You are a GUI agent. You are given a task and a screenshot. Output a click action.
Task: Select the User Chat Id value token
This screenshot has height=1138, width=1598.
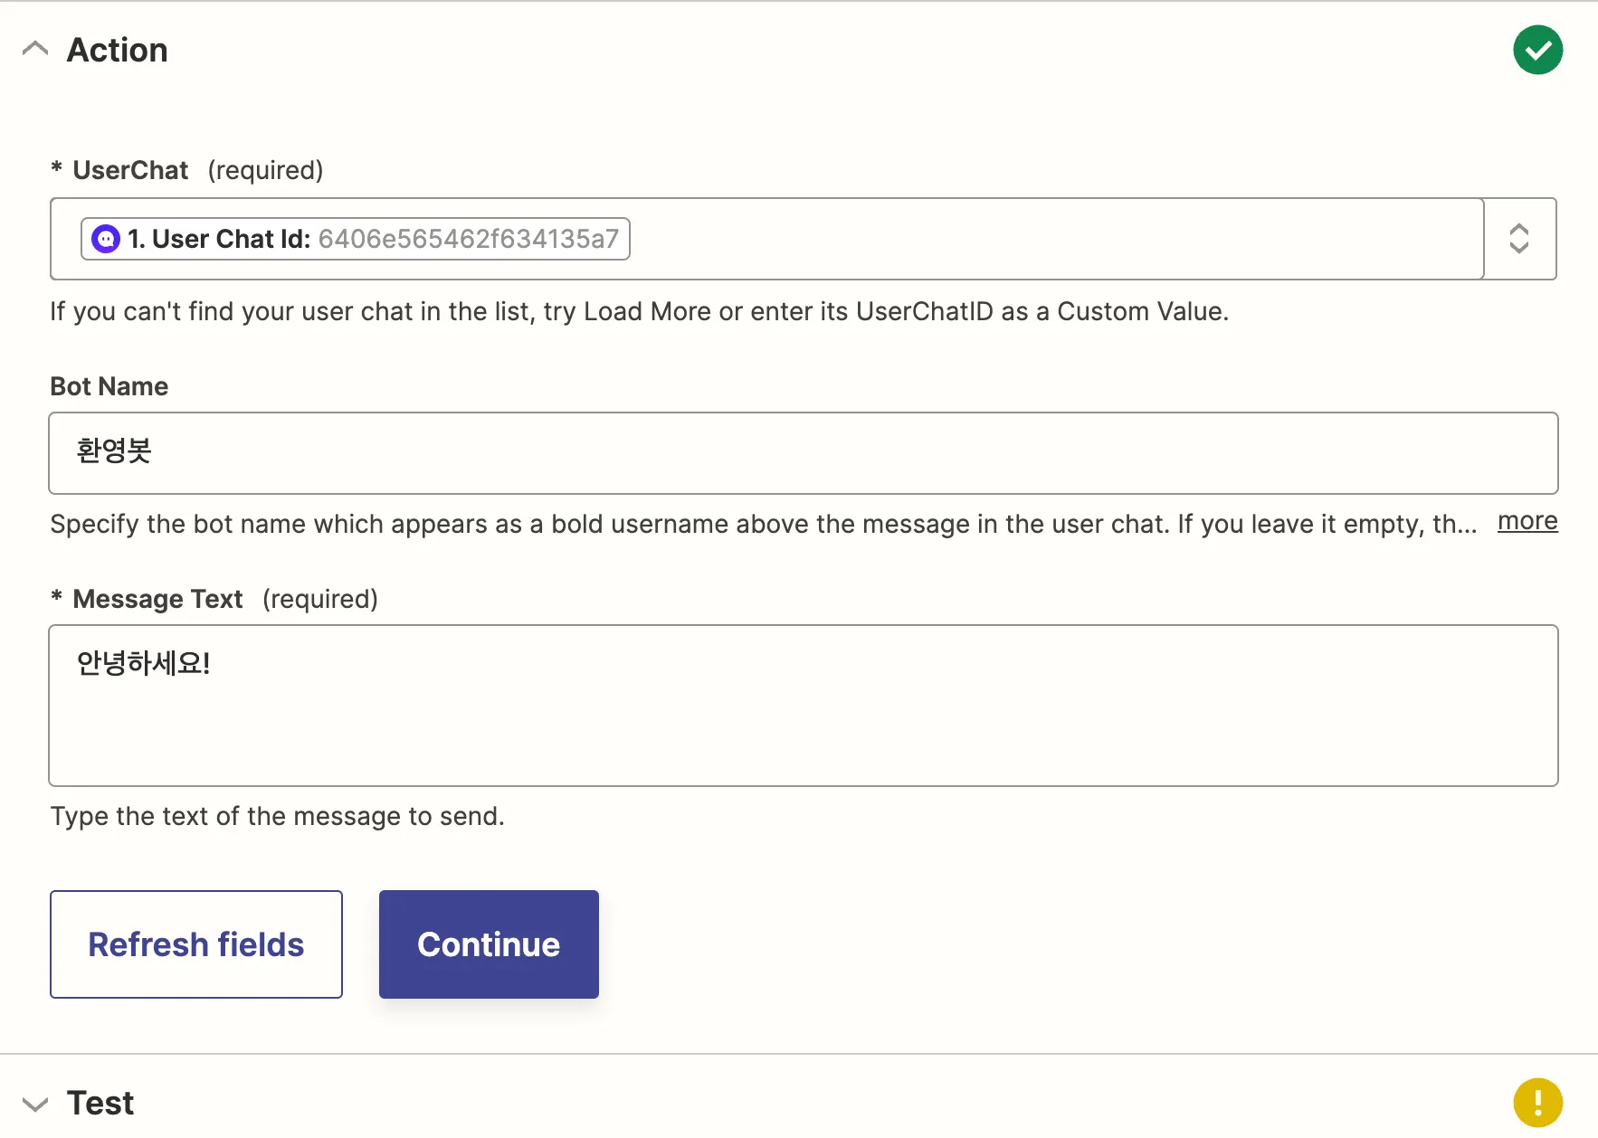tap(371, 239)
